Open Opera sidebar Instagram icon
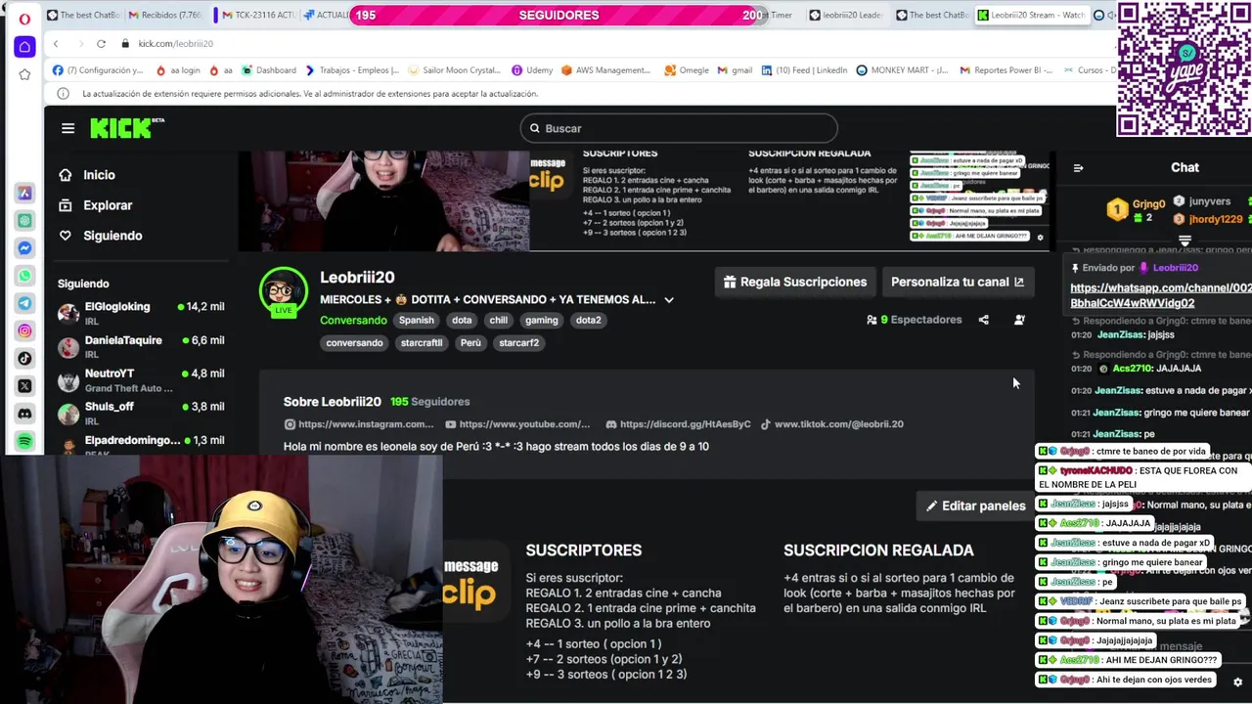 point(25,330)
